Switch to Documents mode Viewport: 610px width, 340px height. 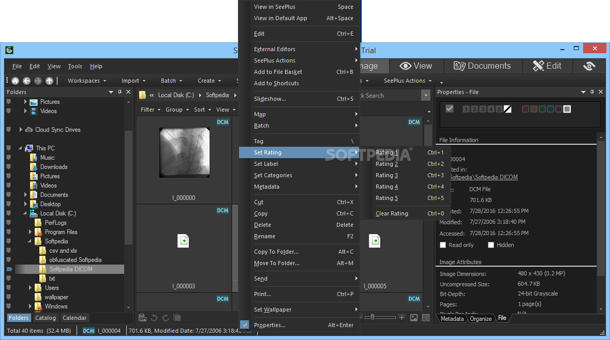[482, 66]
